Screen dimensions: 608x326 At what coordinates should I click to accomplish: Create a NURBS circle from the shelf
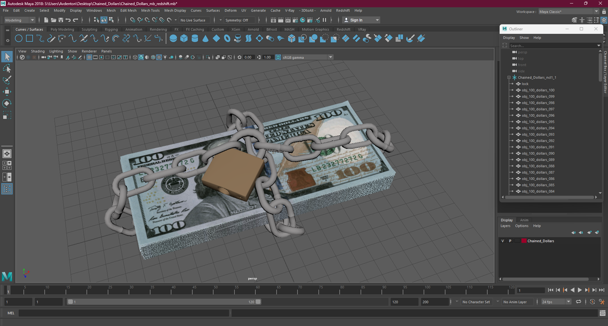coord(19,39)
